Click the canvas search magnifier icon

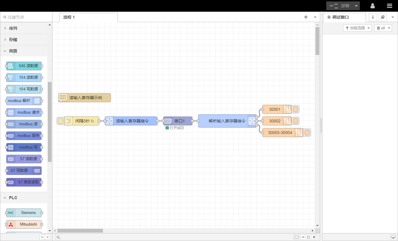click(58, 237)
